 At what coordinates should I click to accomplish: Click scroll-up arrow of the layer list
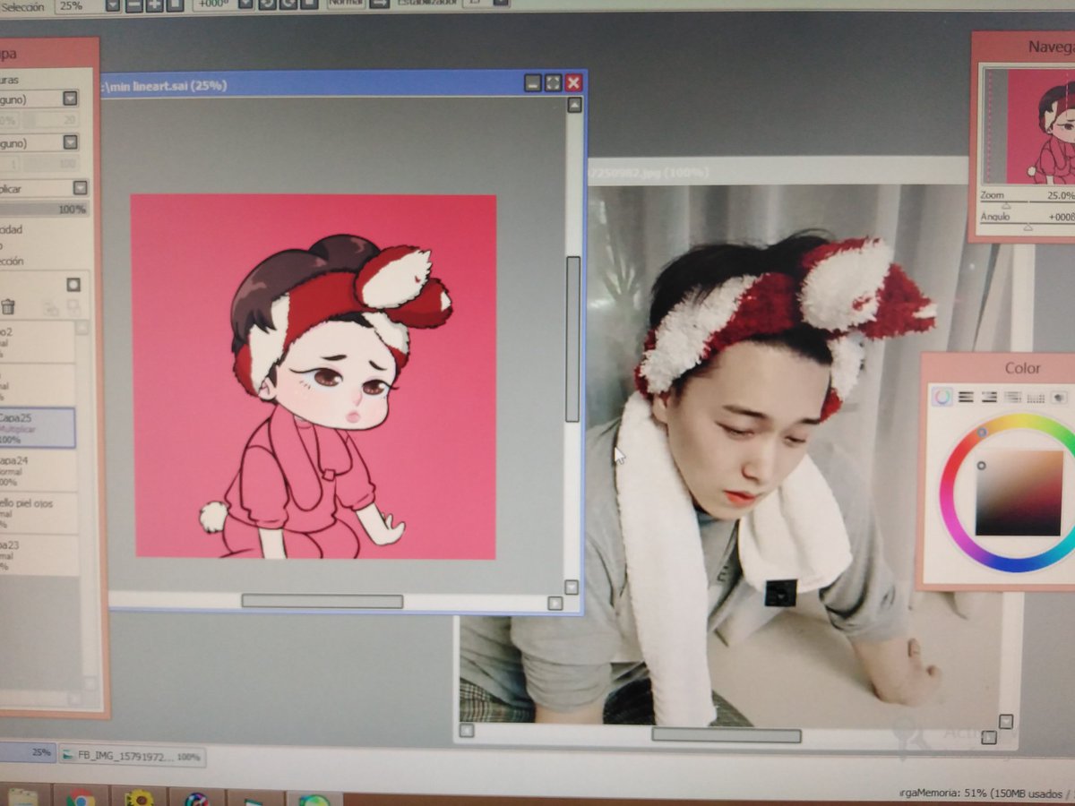[82, 328]
